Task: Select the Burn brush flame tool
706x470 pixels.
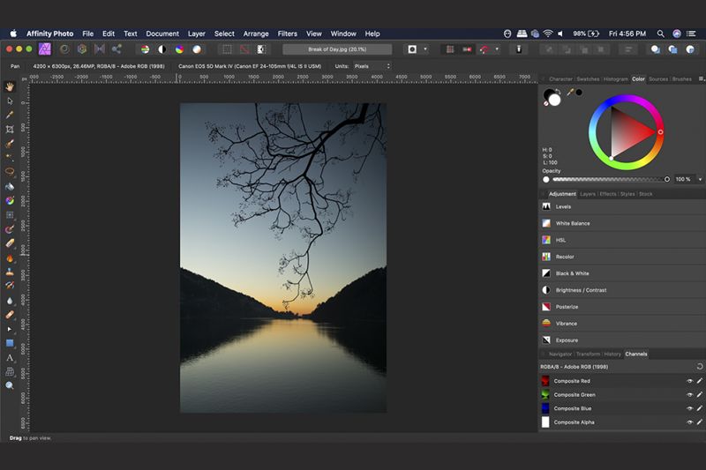Action: [x=10, y=258]
